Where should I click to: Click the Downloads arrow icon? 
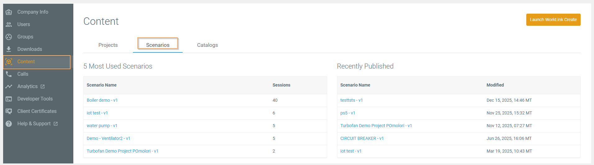(9, 49)
